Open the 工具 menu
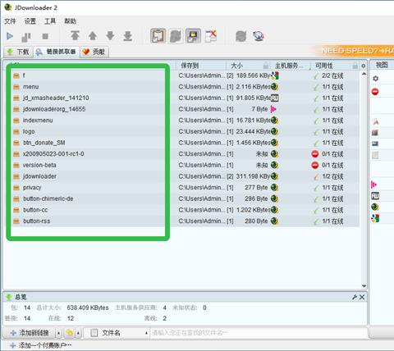Image resolution: width=394 pixels, height=351 pixels. pyautogui.click(x=50, y=21)
